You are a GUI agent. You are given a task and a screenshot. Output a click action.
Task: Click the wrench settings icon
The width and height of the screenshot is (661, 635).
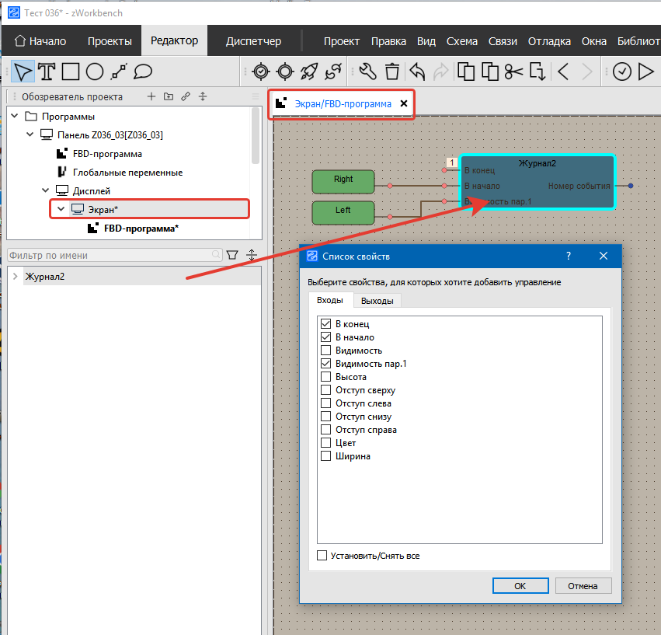[368, 72]
